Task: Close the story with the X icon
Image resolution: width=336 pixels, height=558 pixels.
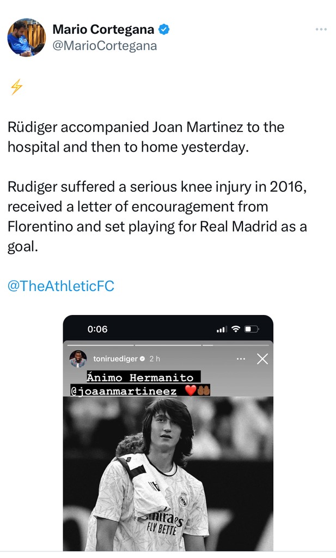Action: 262,359
